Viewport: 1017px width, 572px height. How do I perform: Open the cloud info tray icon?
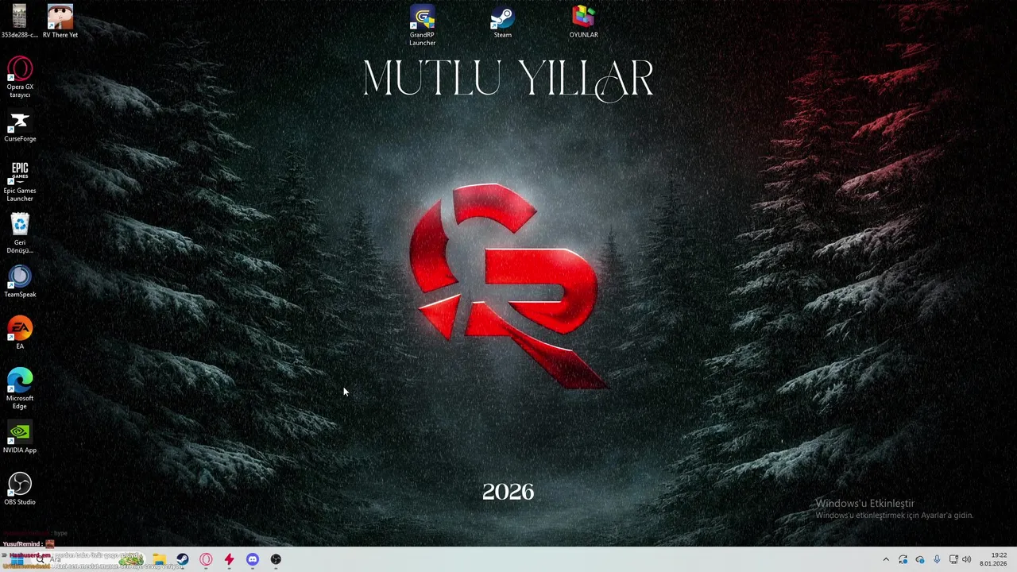click(x=920, y=559)
